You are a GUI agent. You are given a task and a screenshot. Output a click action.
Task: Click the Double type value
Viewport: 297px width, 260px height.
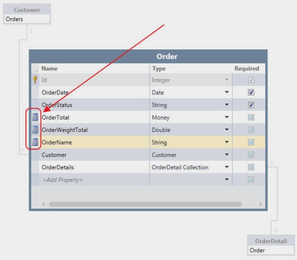pyautogui.click(x=161, y=130)
